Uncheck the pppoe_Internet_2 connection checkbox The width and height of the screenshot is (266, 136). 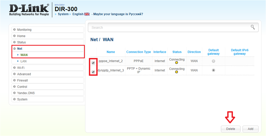tap(93, 63)
